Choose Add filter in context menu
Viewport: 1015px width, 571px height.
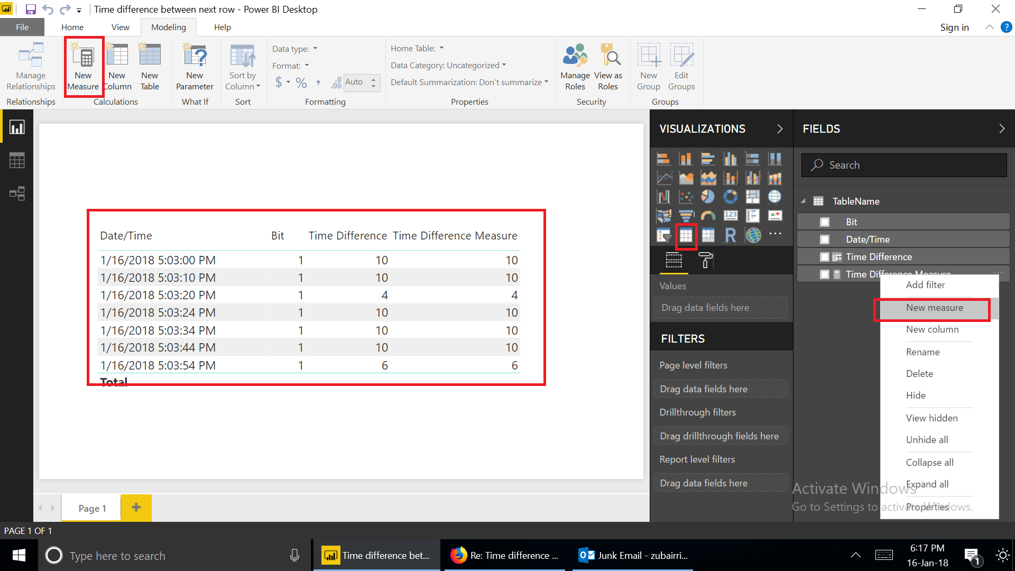[x=925, y=285]
